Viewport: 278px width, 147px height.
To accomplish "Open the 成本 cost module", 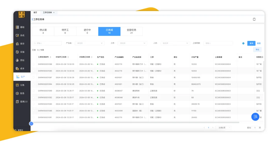I will (x=20, y=69).
